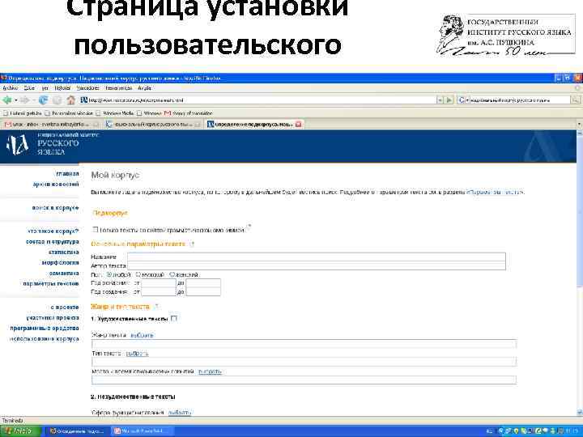Click the browser Forward arrow button
The height and width of the screenshot is (437, 583).
pos(24,100)
